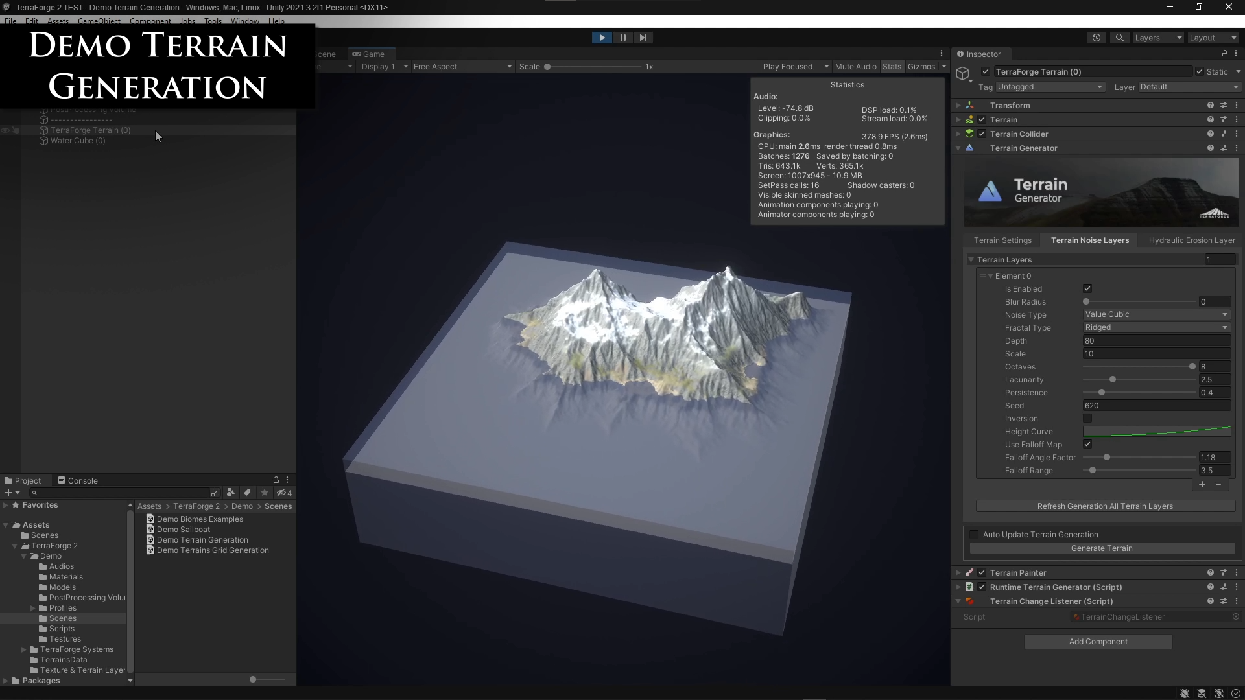Click the Generate Terrain button

pyautogui.click(x=1102, y=548)
